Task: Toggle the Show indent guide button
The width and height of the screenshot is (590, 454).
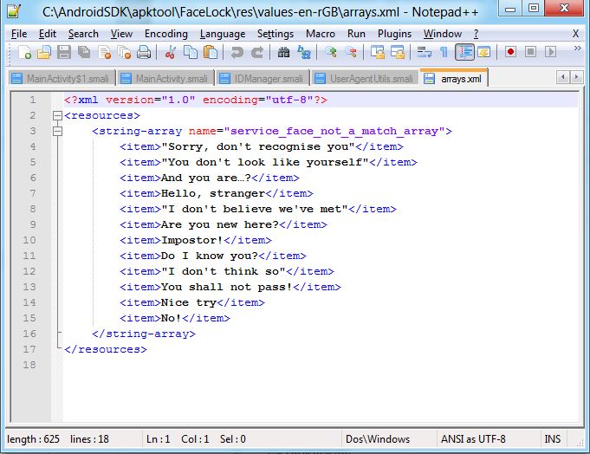Action: tap(465, 53)
